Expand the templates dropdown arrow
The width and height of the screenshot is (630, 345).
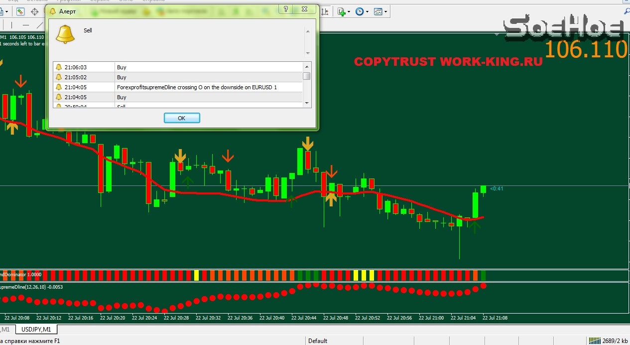coord(385,11)
